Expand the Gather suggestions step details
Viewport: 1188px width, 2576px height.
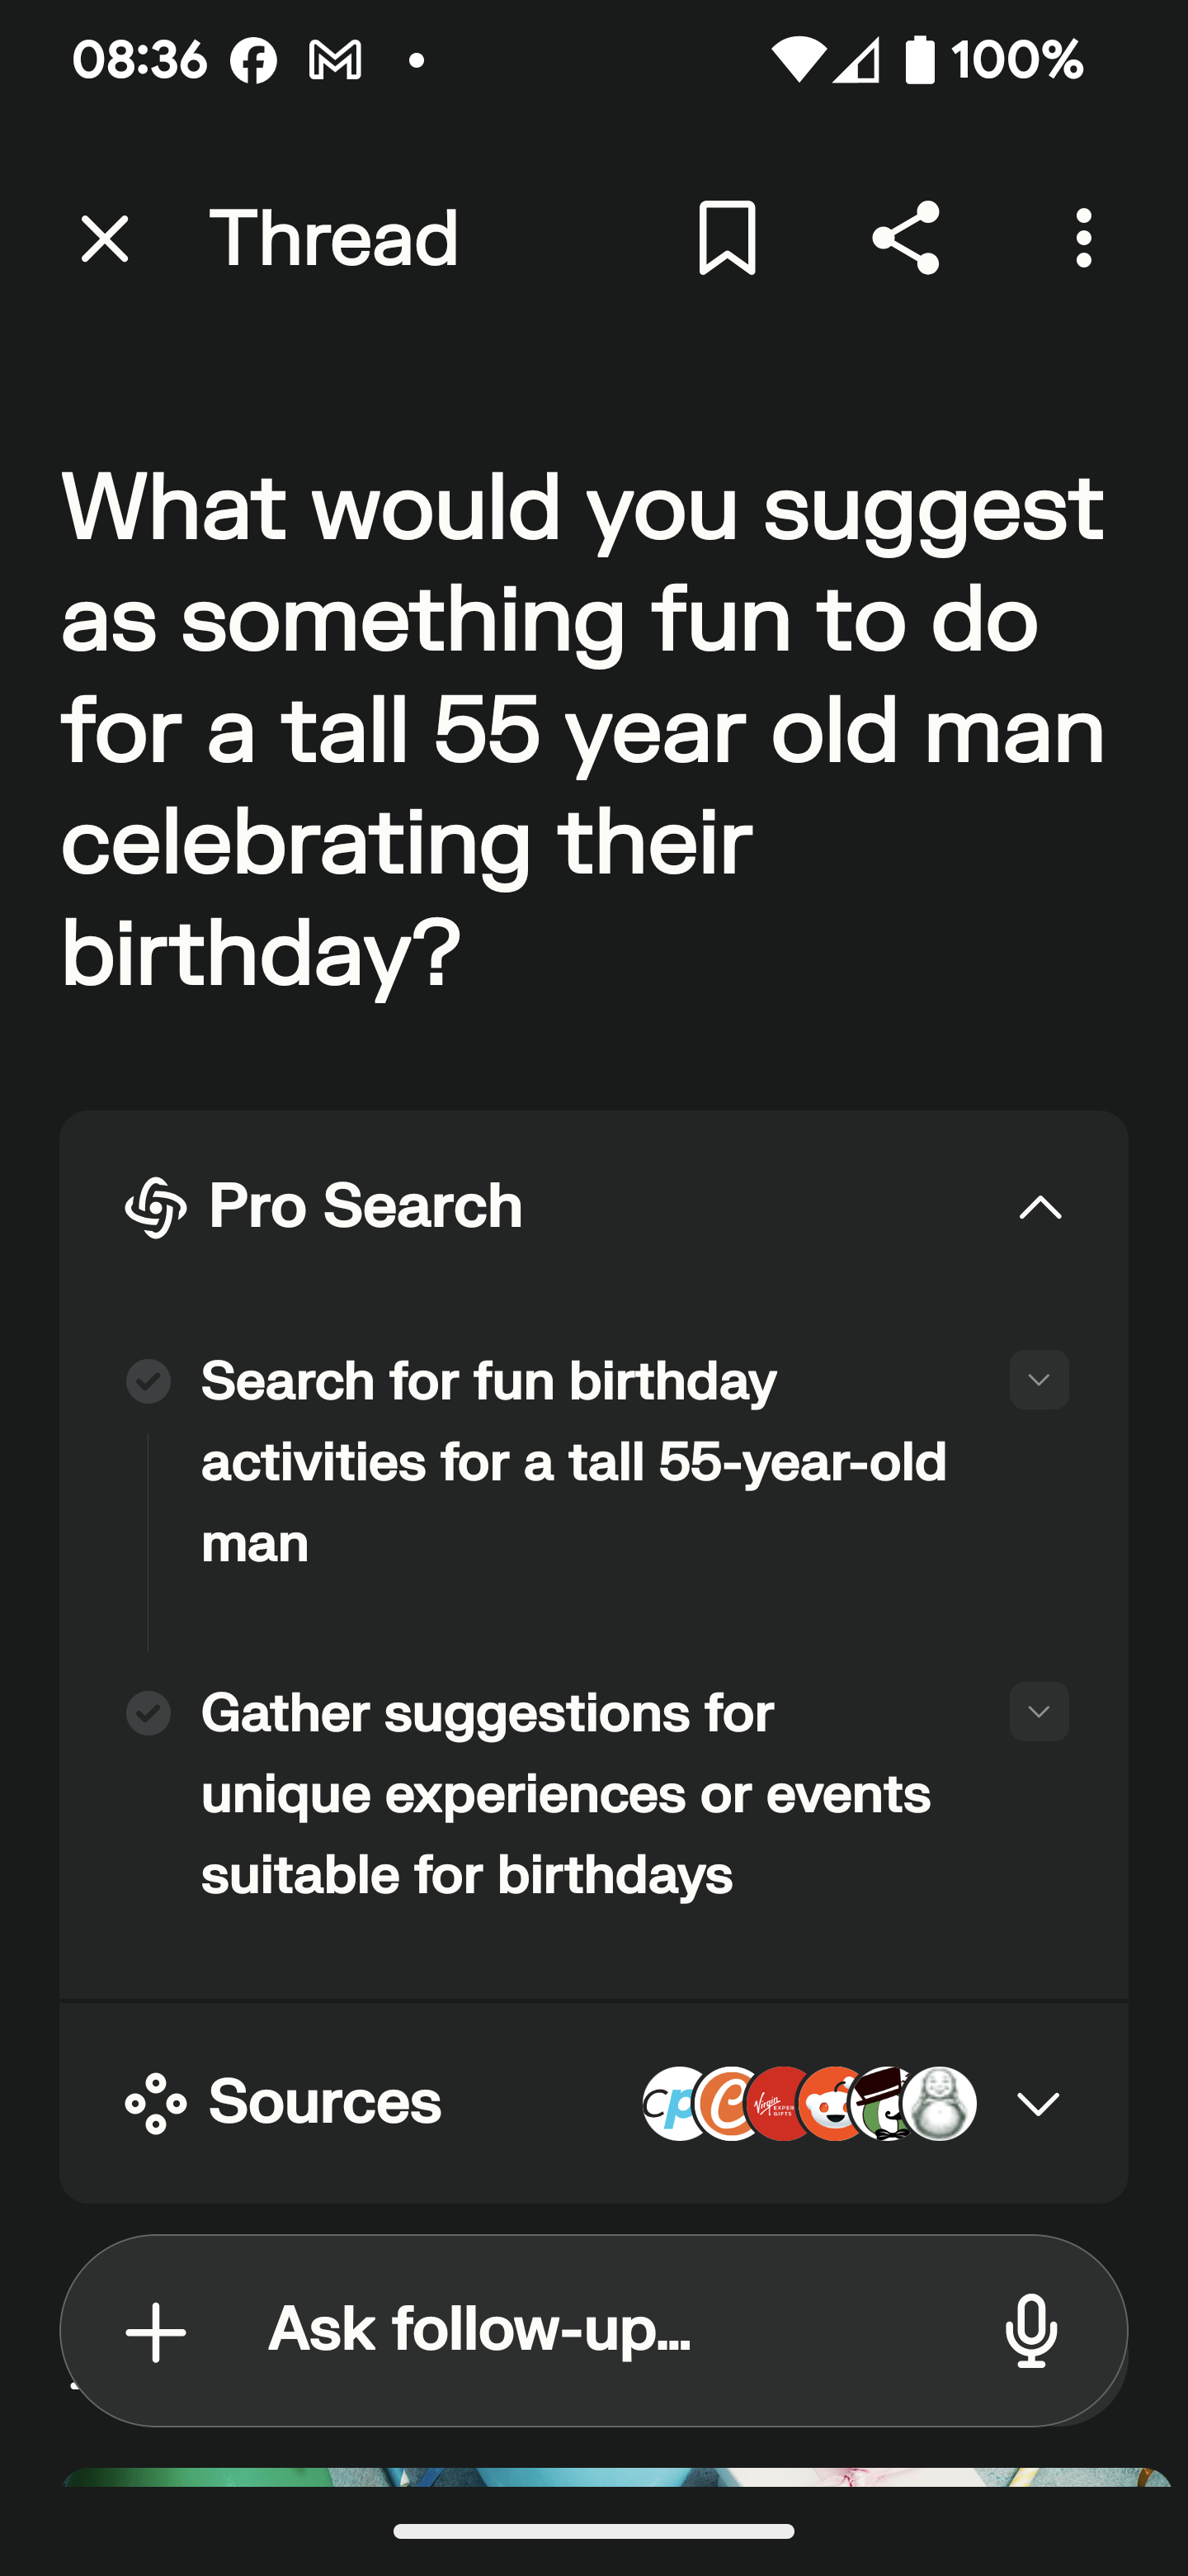click(1038, 1712)
